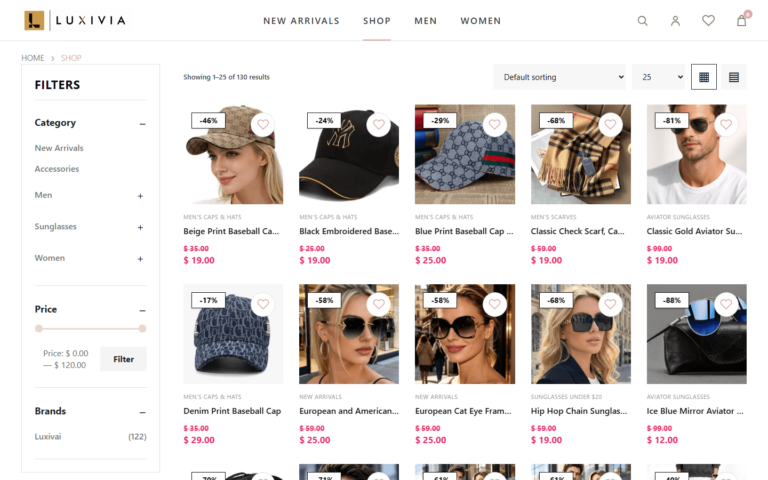Switch to grid view layout
This screenshot has width=768, height=480.
704,77
